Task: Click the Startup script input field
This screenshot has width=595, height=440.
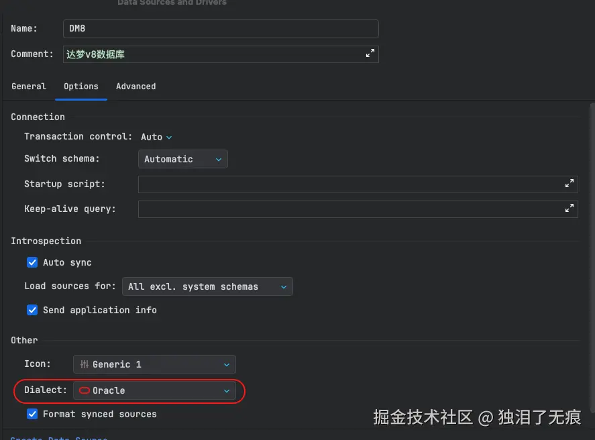Action: point(358,184)
